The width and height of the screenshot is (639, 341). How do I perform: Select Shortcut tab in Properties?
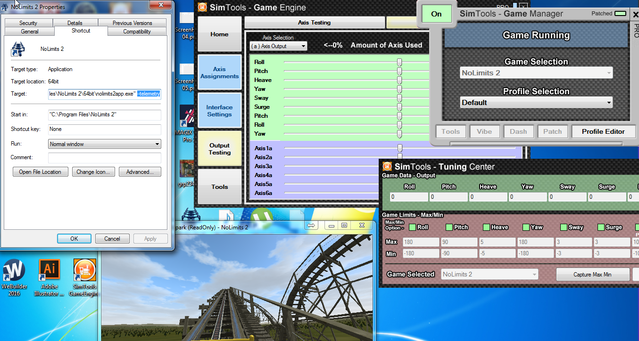click(x=81, y=31)
